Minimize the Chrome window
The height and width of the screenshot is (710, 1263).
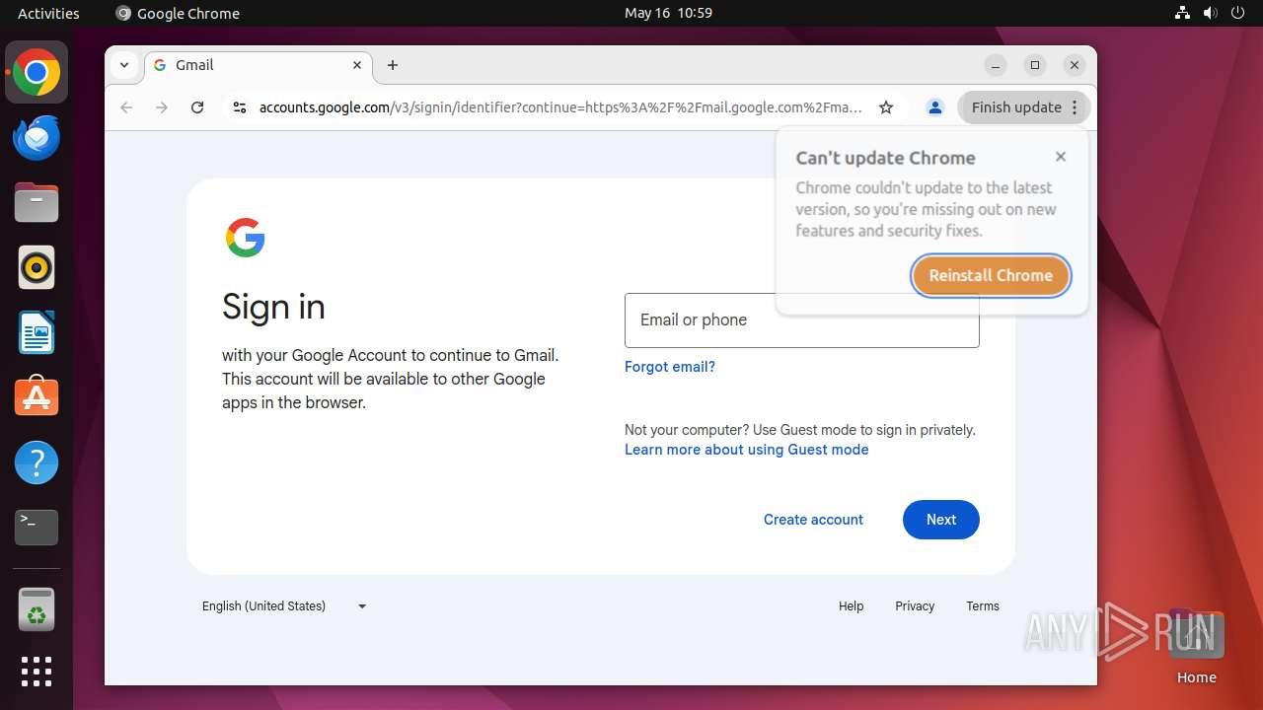pyautogui.click(x=996, y=65)
